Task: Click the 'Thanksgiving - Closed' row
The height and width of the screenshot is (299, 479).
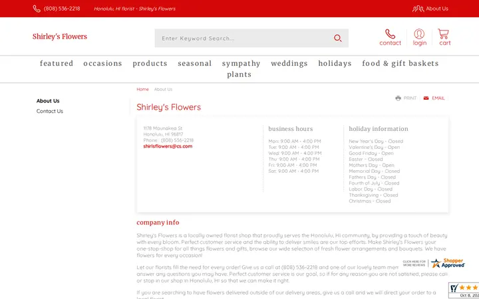Action: [x=373, y=195]
